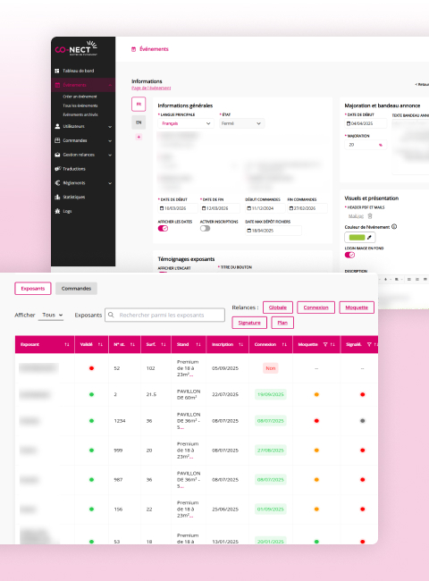Viewport: 429px width, 581px height.
Task: Sort table by Exposant column arrows
Action: 67,345
